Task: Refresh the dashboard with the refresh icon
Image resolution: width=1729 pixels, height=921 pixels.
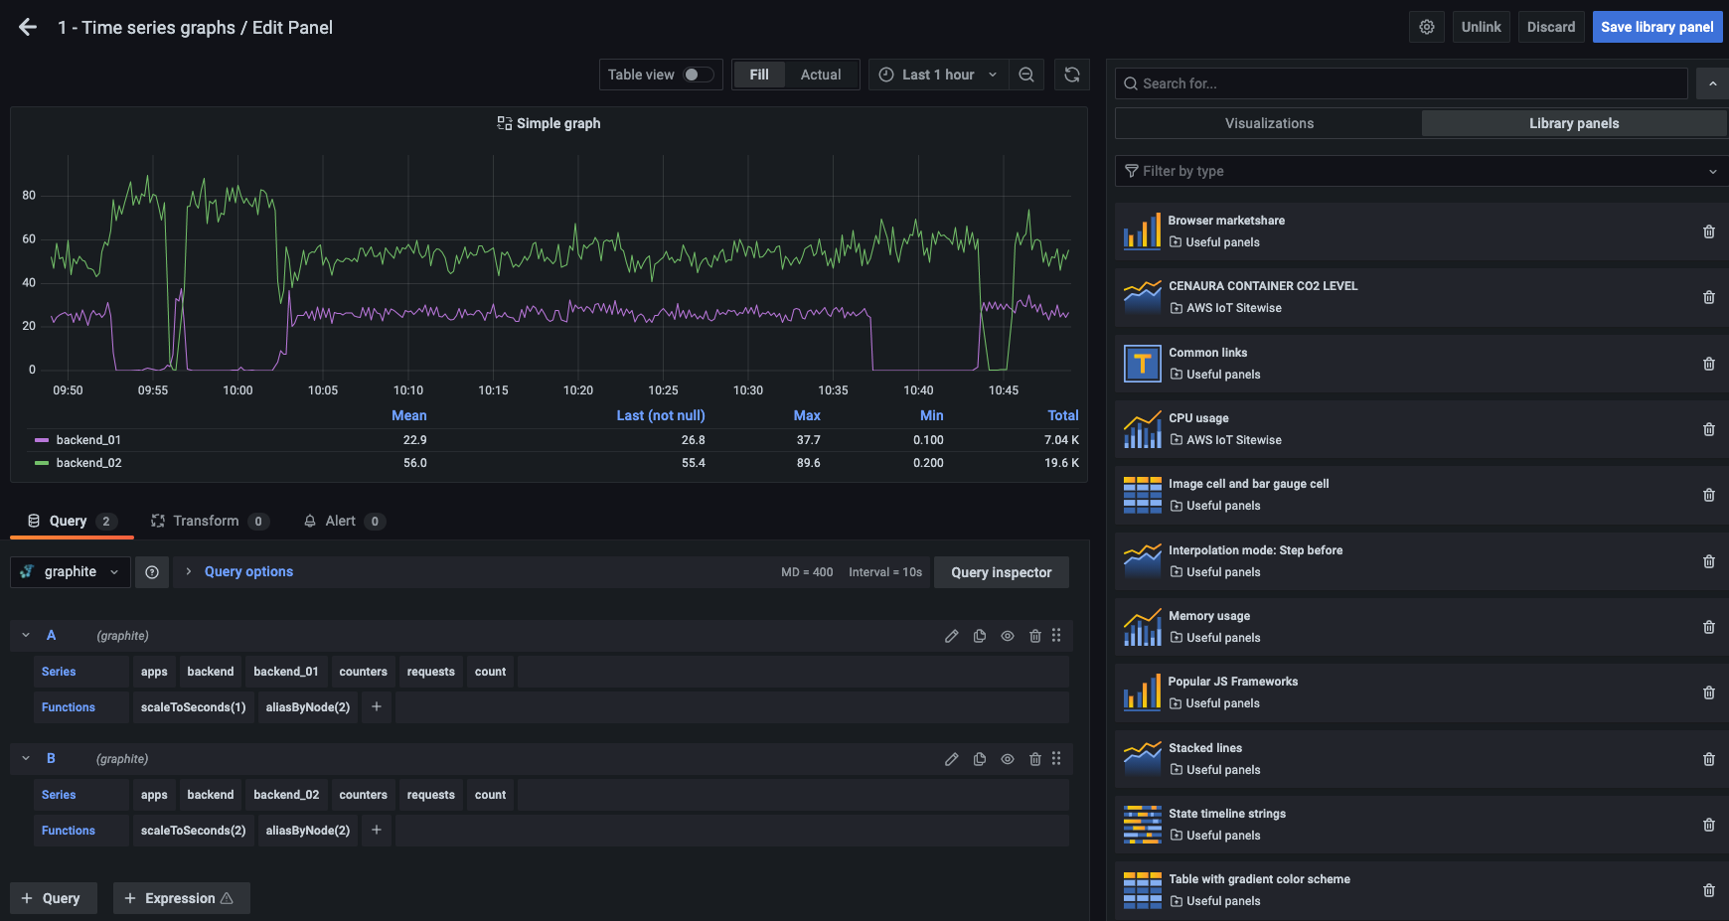Action: (1072, 75)
